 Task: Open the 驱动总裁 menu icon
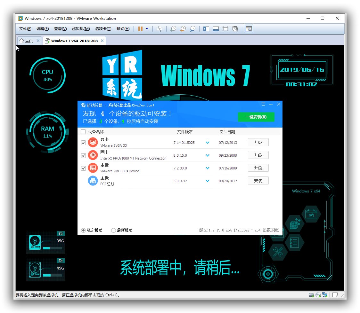[x=263, y=104]
